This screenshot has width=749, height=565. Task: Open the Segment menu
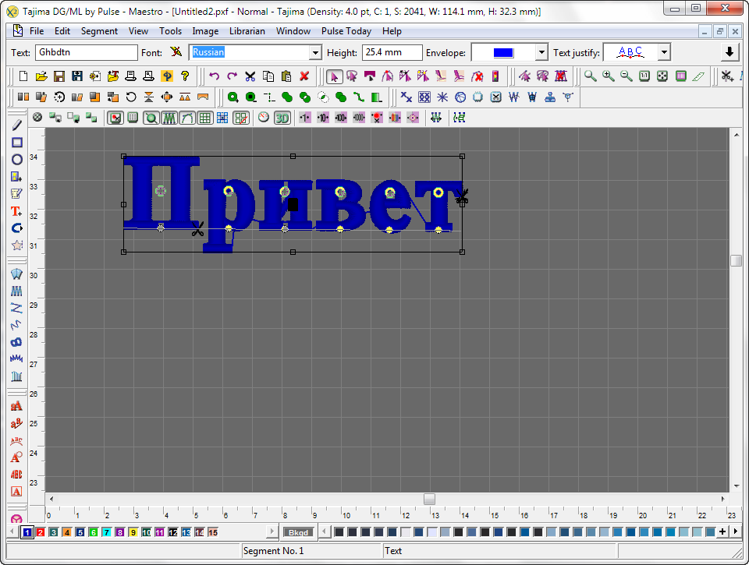pyautogui.click(x=99, y=31)
